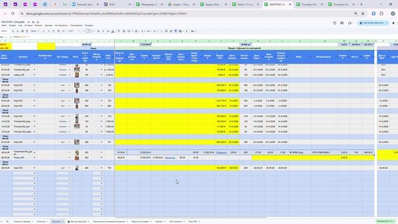Bookmark this page with the star icon
This screenshot has height=224, width=398.
[363, 14]
